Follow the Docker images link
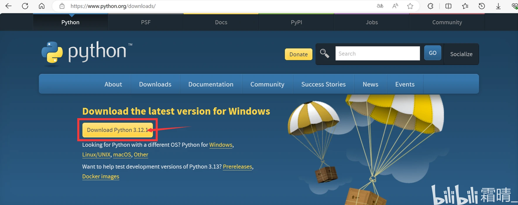 coord(101,176)
